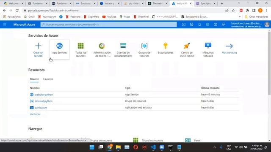Open Chrome extensions puzzle icon
Viewport: 271px width, 152px height.
[247, 11]
